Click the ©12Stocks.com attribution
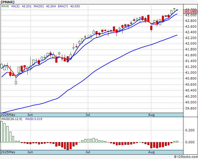Screen dimensions: 198x159 (186, 157)
